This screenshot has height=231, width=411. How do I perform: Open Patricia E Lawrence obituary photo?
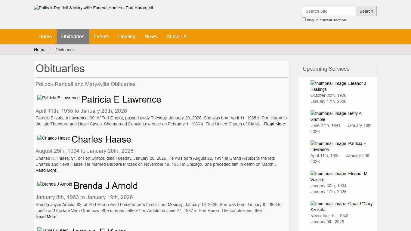[x=58, y=98]
